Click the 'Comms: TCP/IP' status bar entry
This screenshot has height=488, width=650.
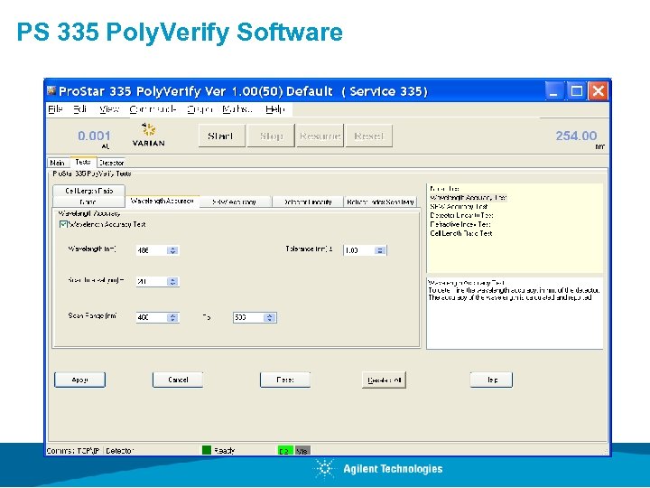pos(73,451)
